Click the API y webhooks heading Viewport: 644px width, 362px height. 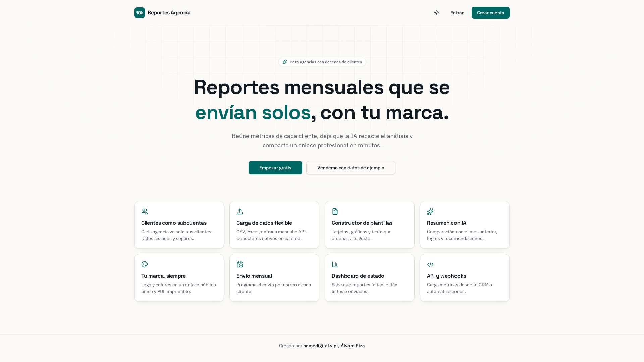tap(446, 276)
